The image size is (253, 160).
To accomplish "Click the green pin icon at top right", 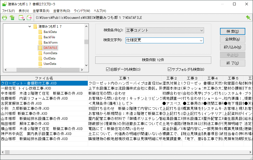I will (x=248, y=18).
